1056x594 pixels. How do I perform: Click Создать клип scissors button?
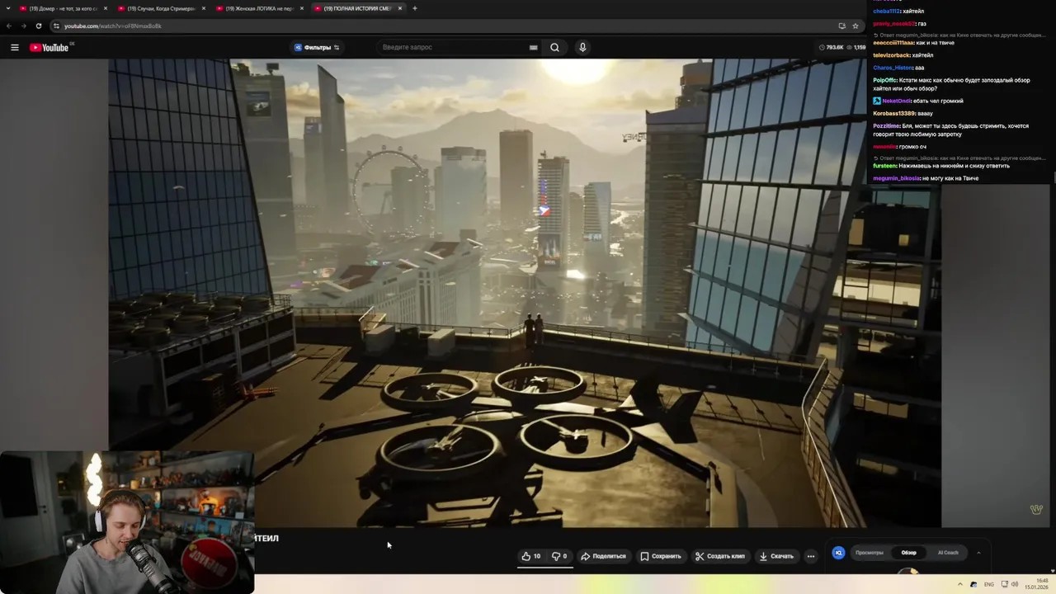pyautogui.click(x=720, y=556)
